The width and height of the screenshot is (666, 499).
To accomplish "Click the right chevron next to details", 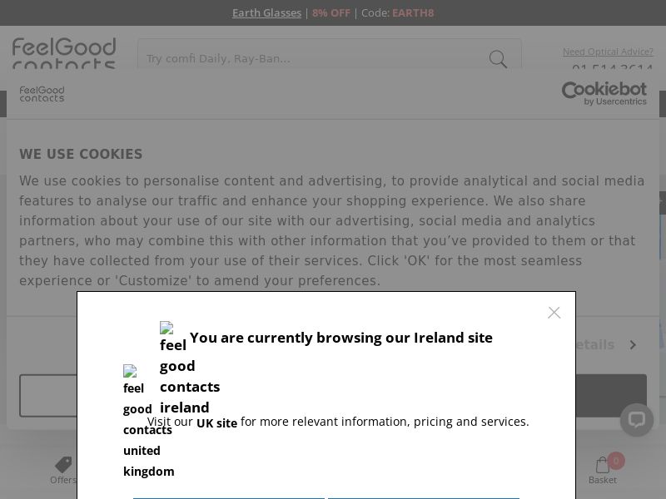I will (632, 344).
